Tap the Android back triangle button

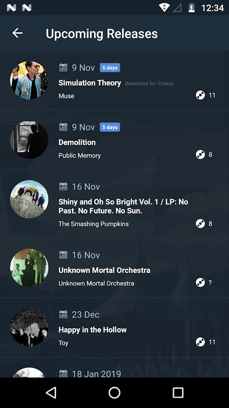pyautogui.click(x=51, y=393)
